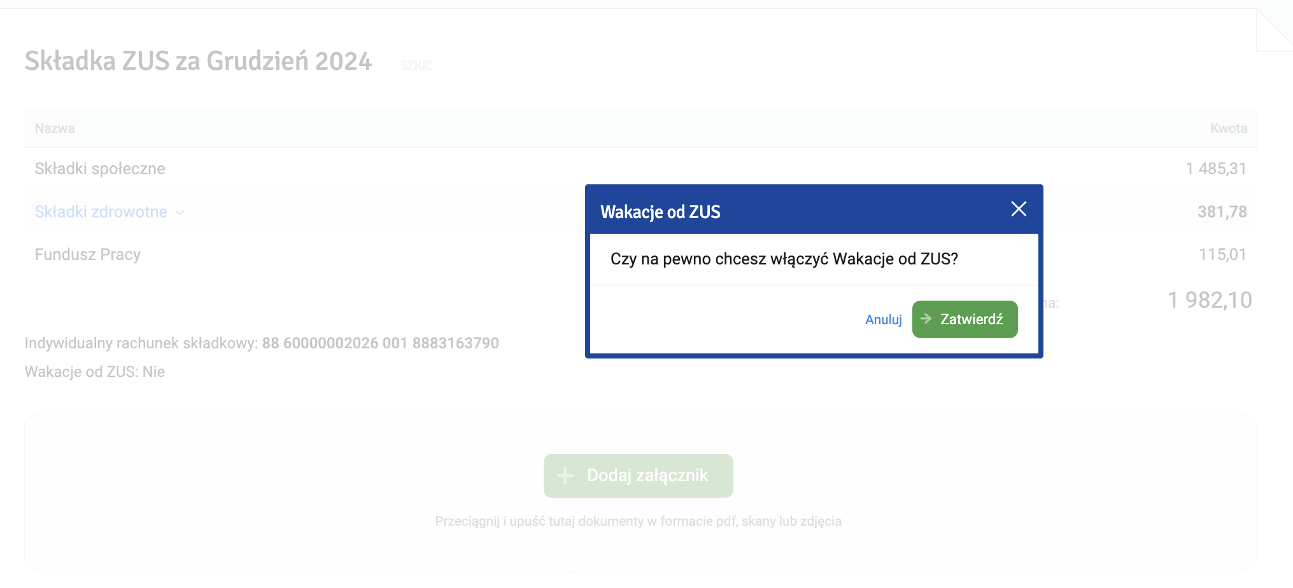Click the Składki społeczne row
The image size is (1293, 588).
(x=641, y=168)
